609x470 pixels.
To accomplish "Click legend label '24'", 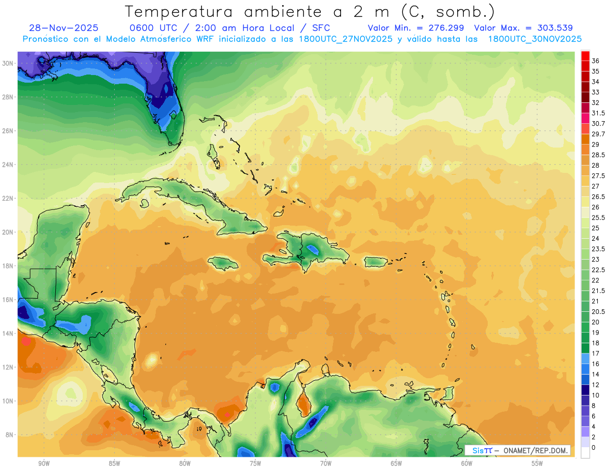I will point(596,238).
